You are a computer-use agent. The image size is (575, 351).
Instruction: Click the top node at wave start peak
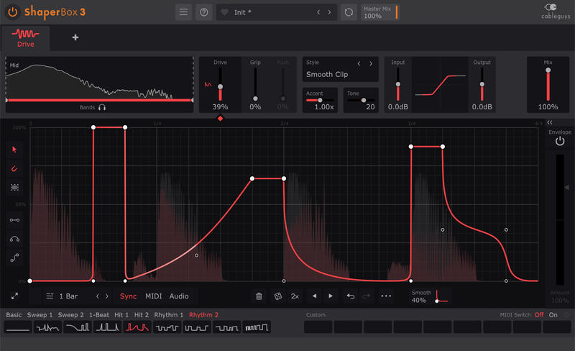[93, 127]
